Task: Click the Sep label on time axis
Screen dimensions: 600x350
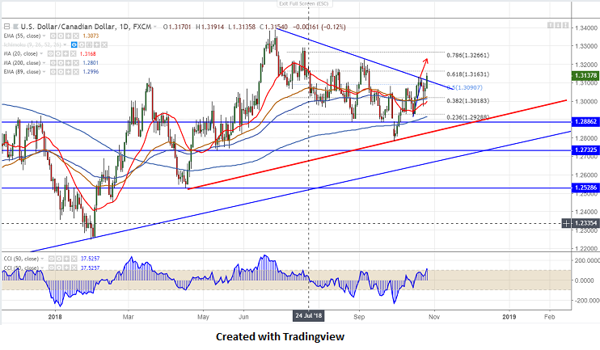Action: coord(359,317)
